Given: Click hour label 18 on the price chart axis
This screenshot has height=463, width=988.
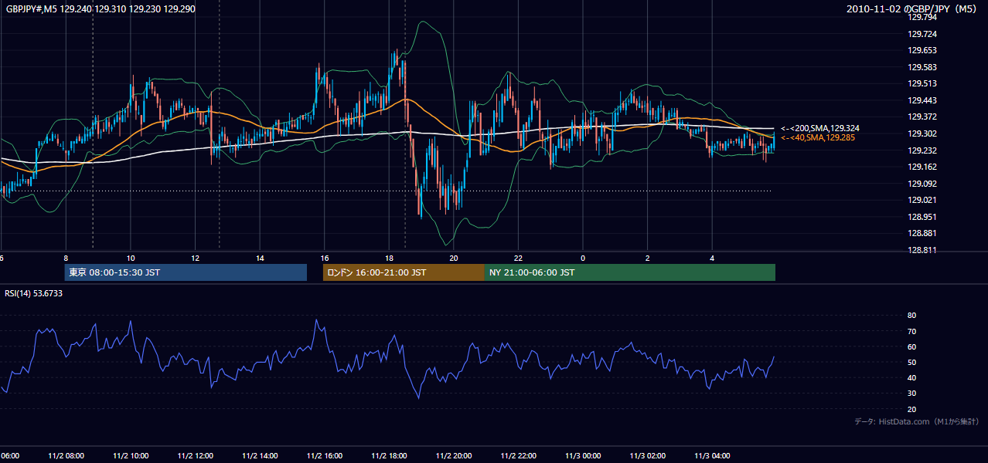Looking at the screenshot, I should coord(390,258).
